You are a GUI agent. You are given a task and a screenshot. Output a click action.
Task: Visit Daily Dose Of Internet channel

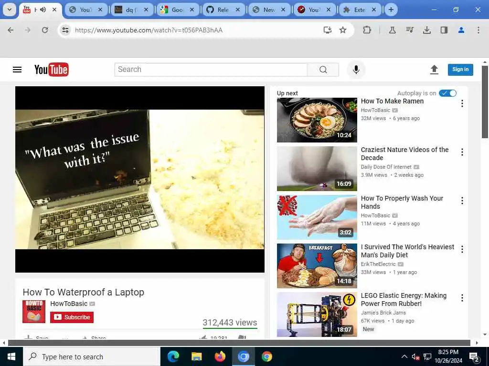tap(386, 167)
